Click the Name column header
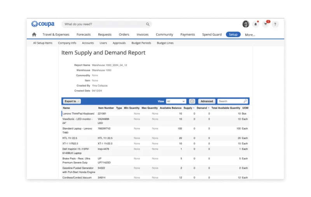Screen dimensions: 311x197 pos(66,108)
